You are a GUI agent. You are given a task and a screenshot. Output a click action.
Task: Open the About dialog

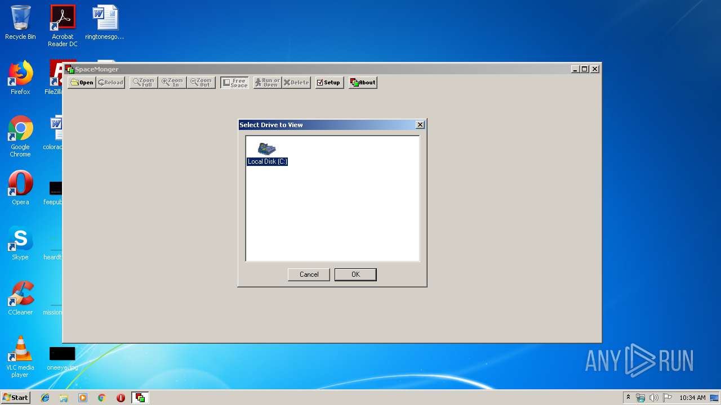[363, 83]
